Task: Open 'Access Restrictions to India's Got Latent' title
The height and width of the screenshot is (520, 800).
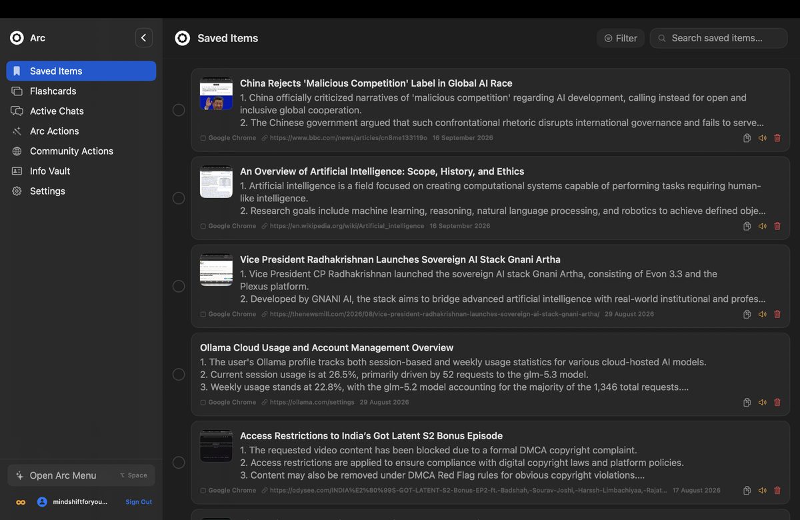Action: coord(371,435)
